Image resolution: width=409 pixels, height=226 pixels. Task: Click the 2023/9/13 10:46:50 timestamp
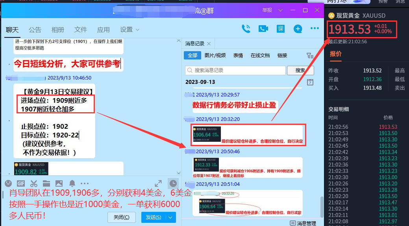pos(69,78)
